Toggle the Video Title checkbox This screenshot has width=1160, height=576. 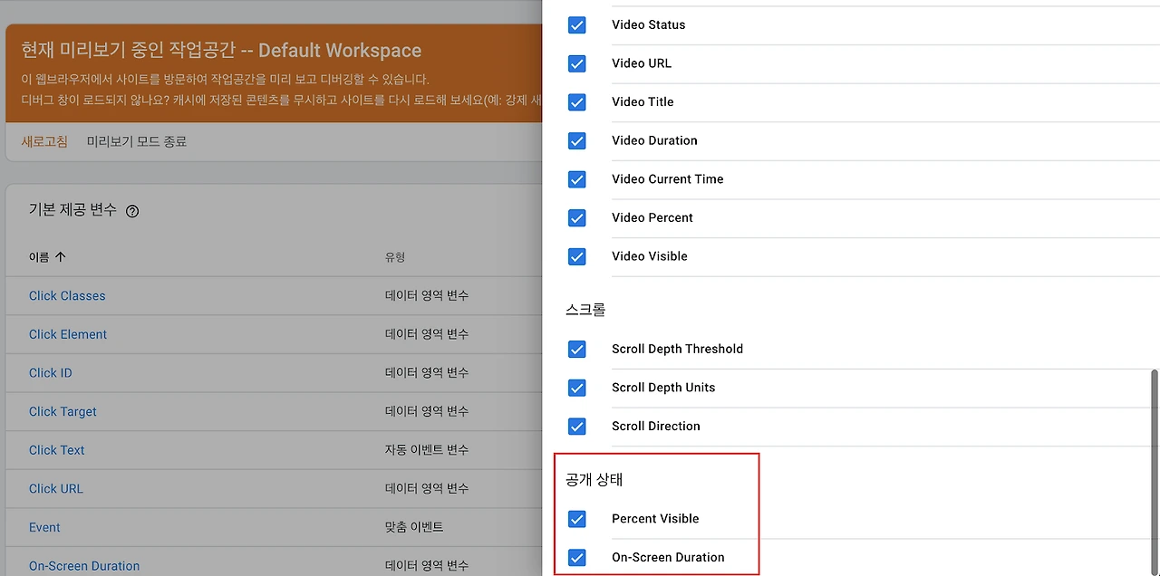tap(577, 102)
